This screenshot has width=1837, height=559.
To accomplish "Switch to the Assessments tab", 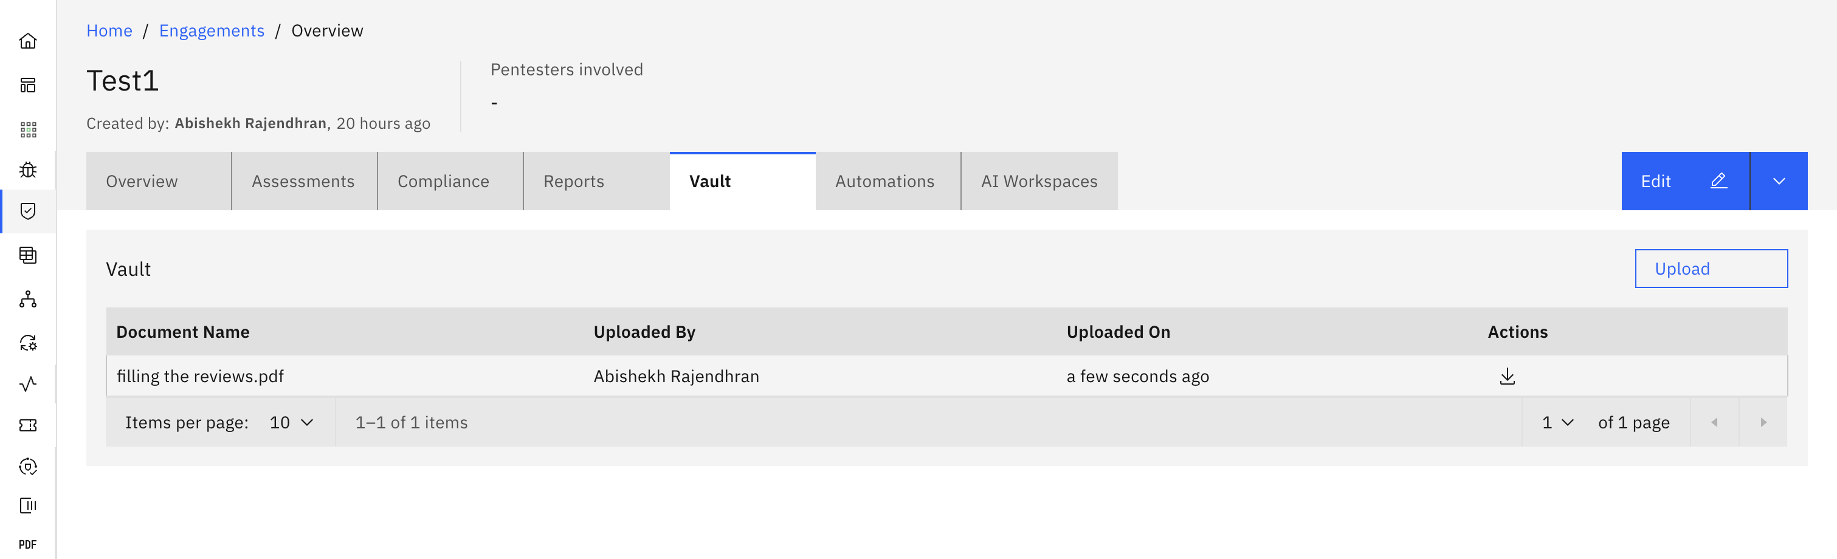I will click(x=303, y=181).
